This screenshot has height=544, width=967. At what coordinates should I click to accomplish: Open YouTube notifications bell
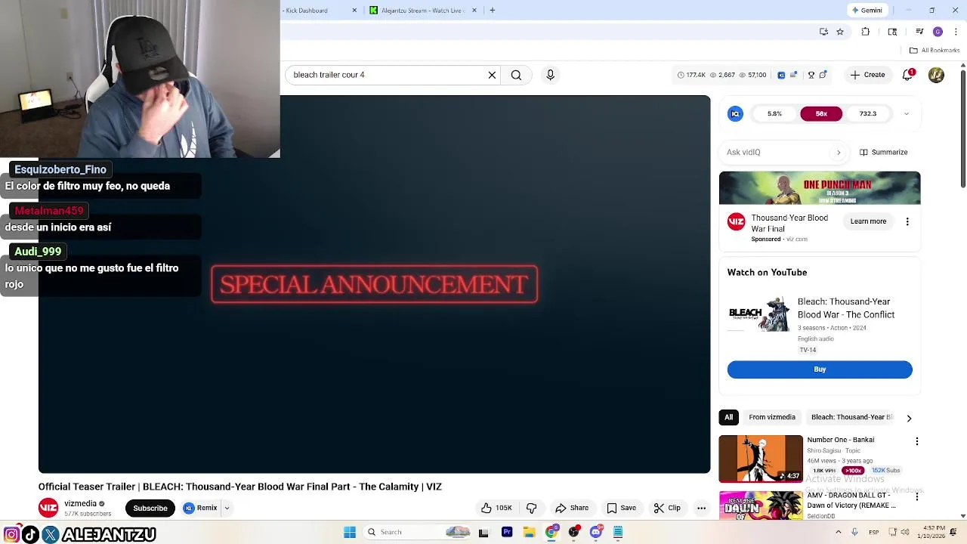coord(908,75)
